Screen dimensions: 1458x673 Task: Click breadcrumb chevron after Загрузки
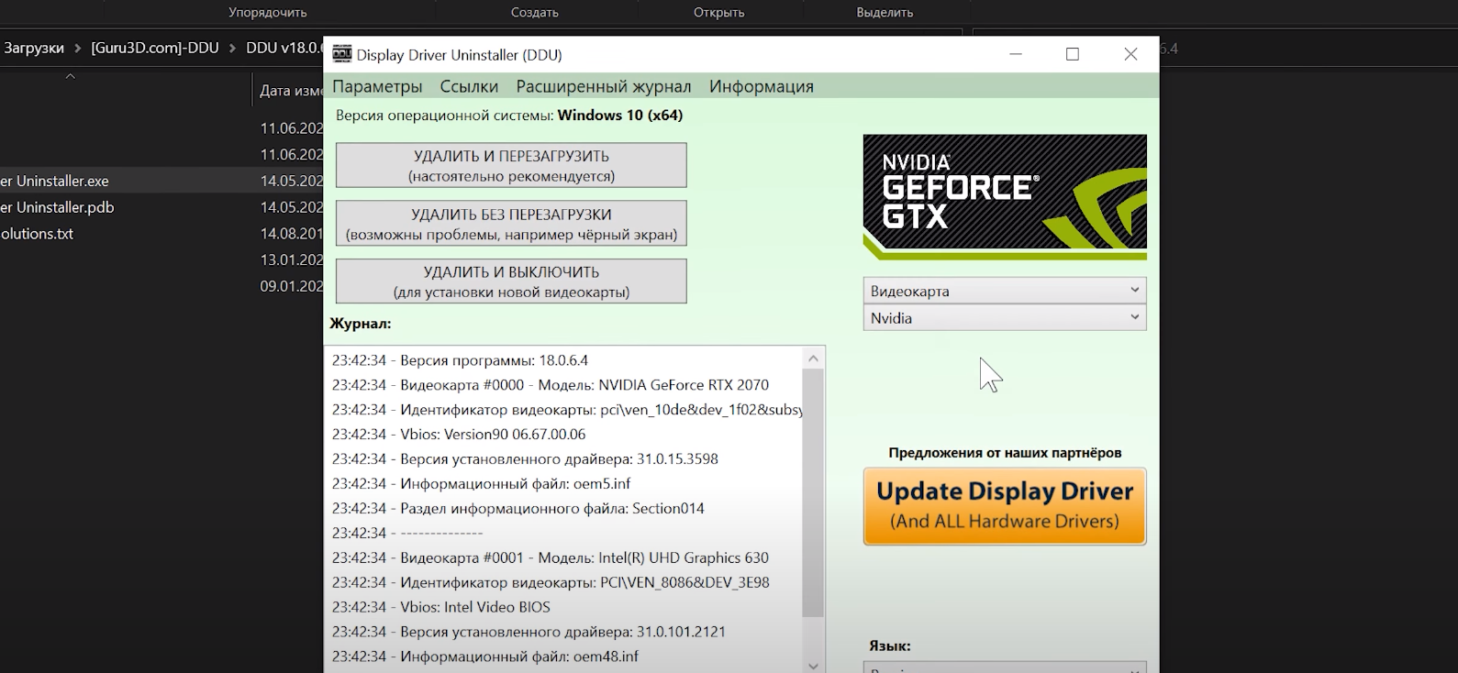click(78, 48)
